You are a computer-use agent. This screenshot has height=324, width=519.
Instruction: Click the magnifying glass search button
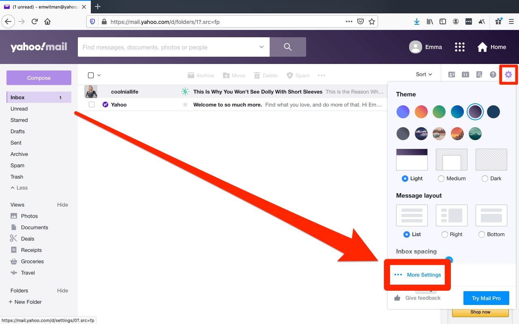(x=288, y=47)
